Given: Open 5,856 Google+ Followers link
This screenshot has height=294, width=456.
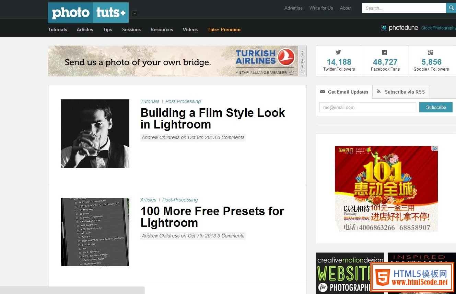Looking at the screenshot, I should pyautogui.click(x=432, y=61).
